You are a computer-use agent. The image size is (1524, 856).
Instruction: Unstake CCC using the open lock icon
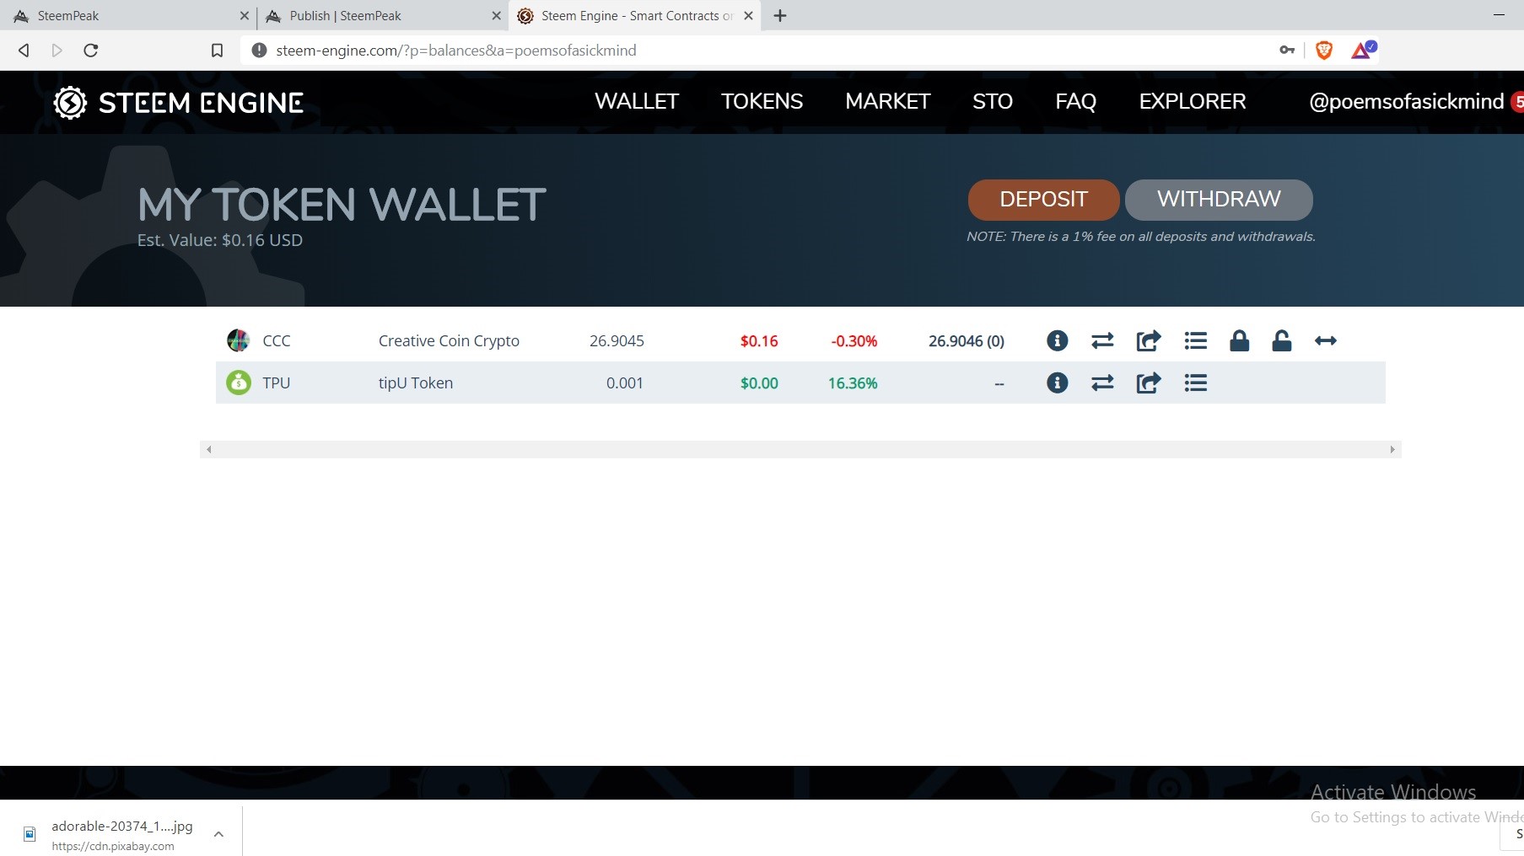pyautogui.click(x=1282, y=340)
